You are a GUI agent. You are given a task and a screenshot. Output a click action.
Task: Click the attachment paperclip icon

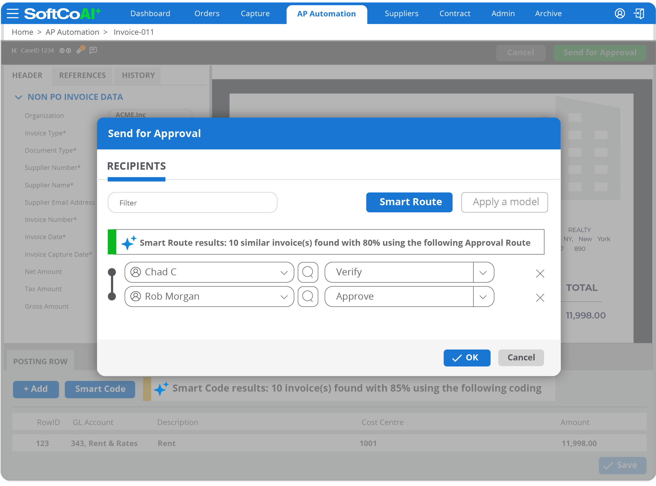pos(79,51)
